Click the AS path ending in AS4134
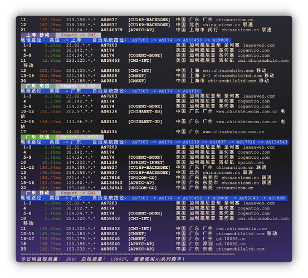 (x=165, y=91)
